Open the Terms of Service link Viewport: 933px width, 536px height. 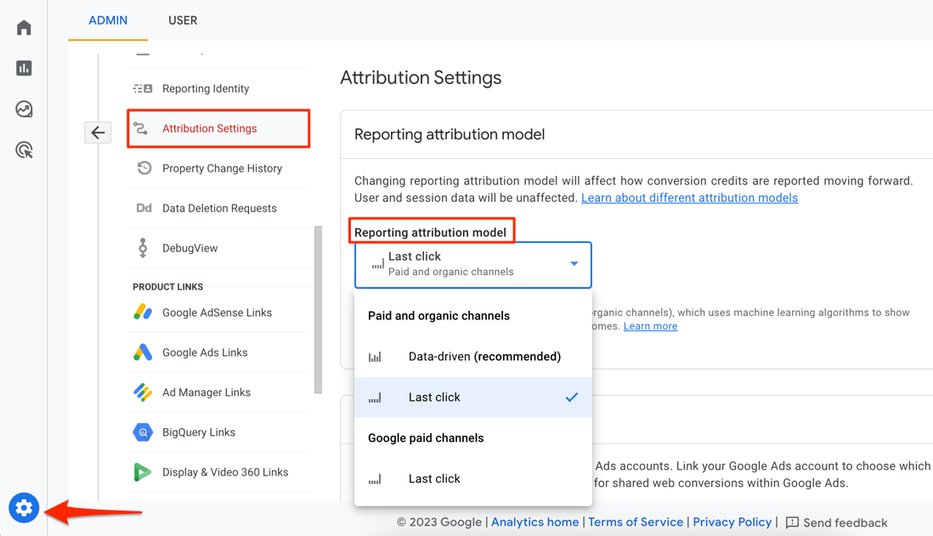click(636, 522)
